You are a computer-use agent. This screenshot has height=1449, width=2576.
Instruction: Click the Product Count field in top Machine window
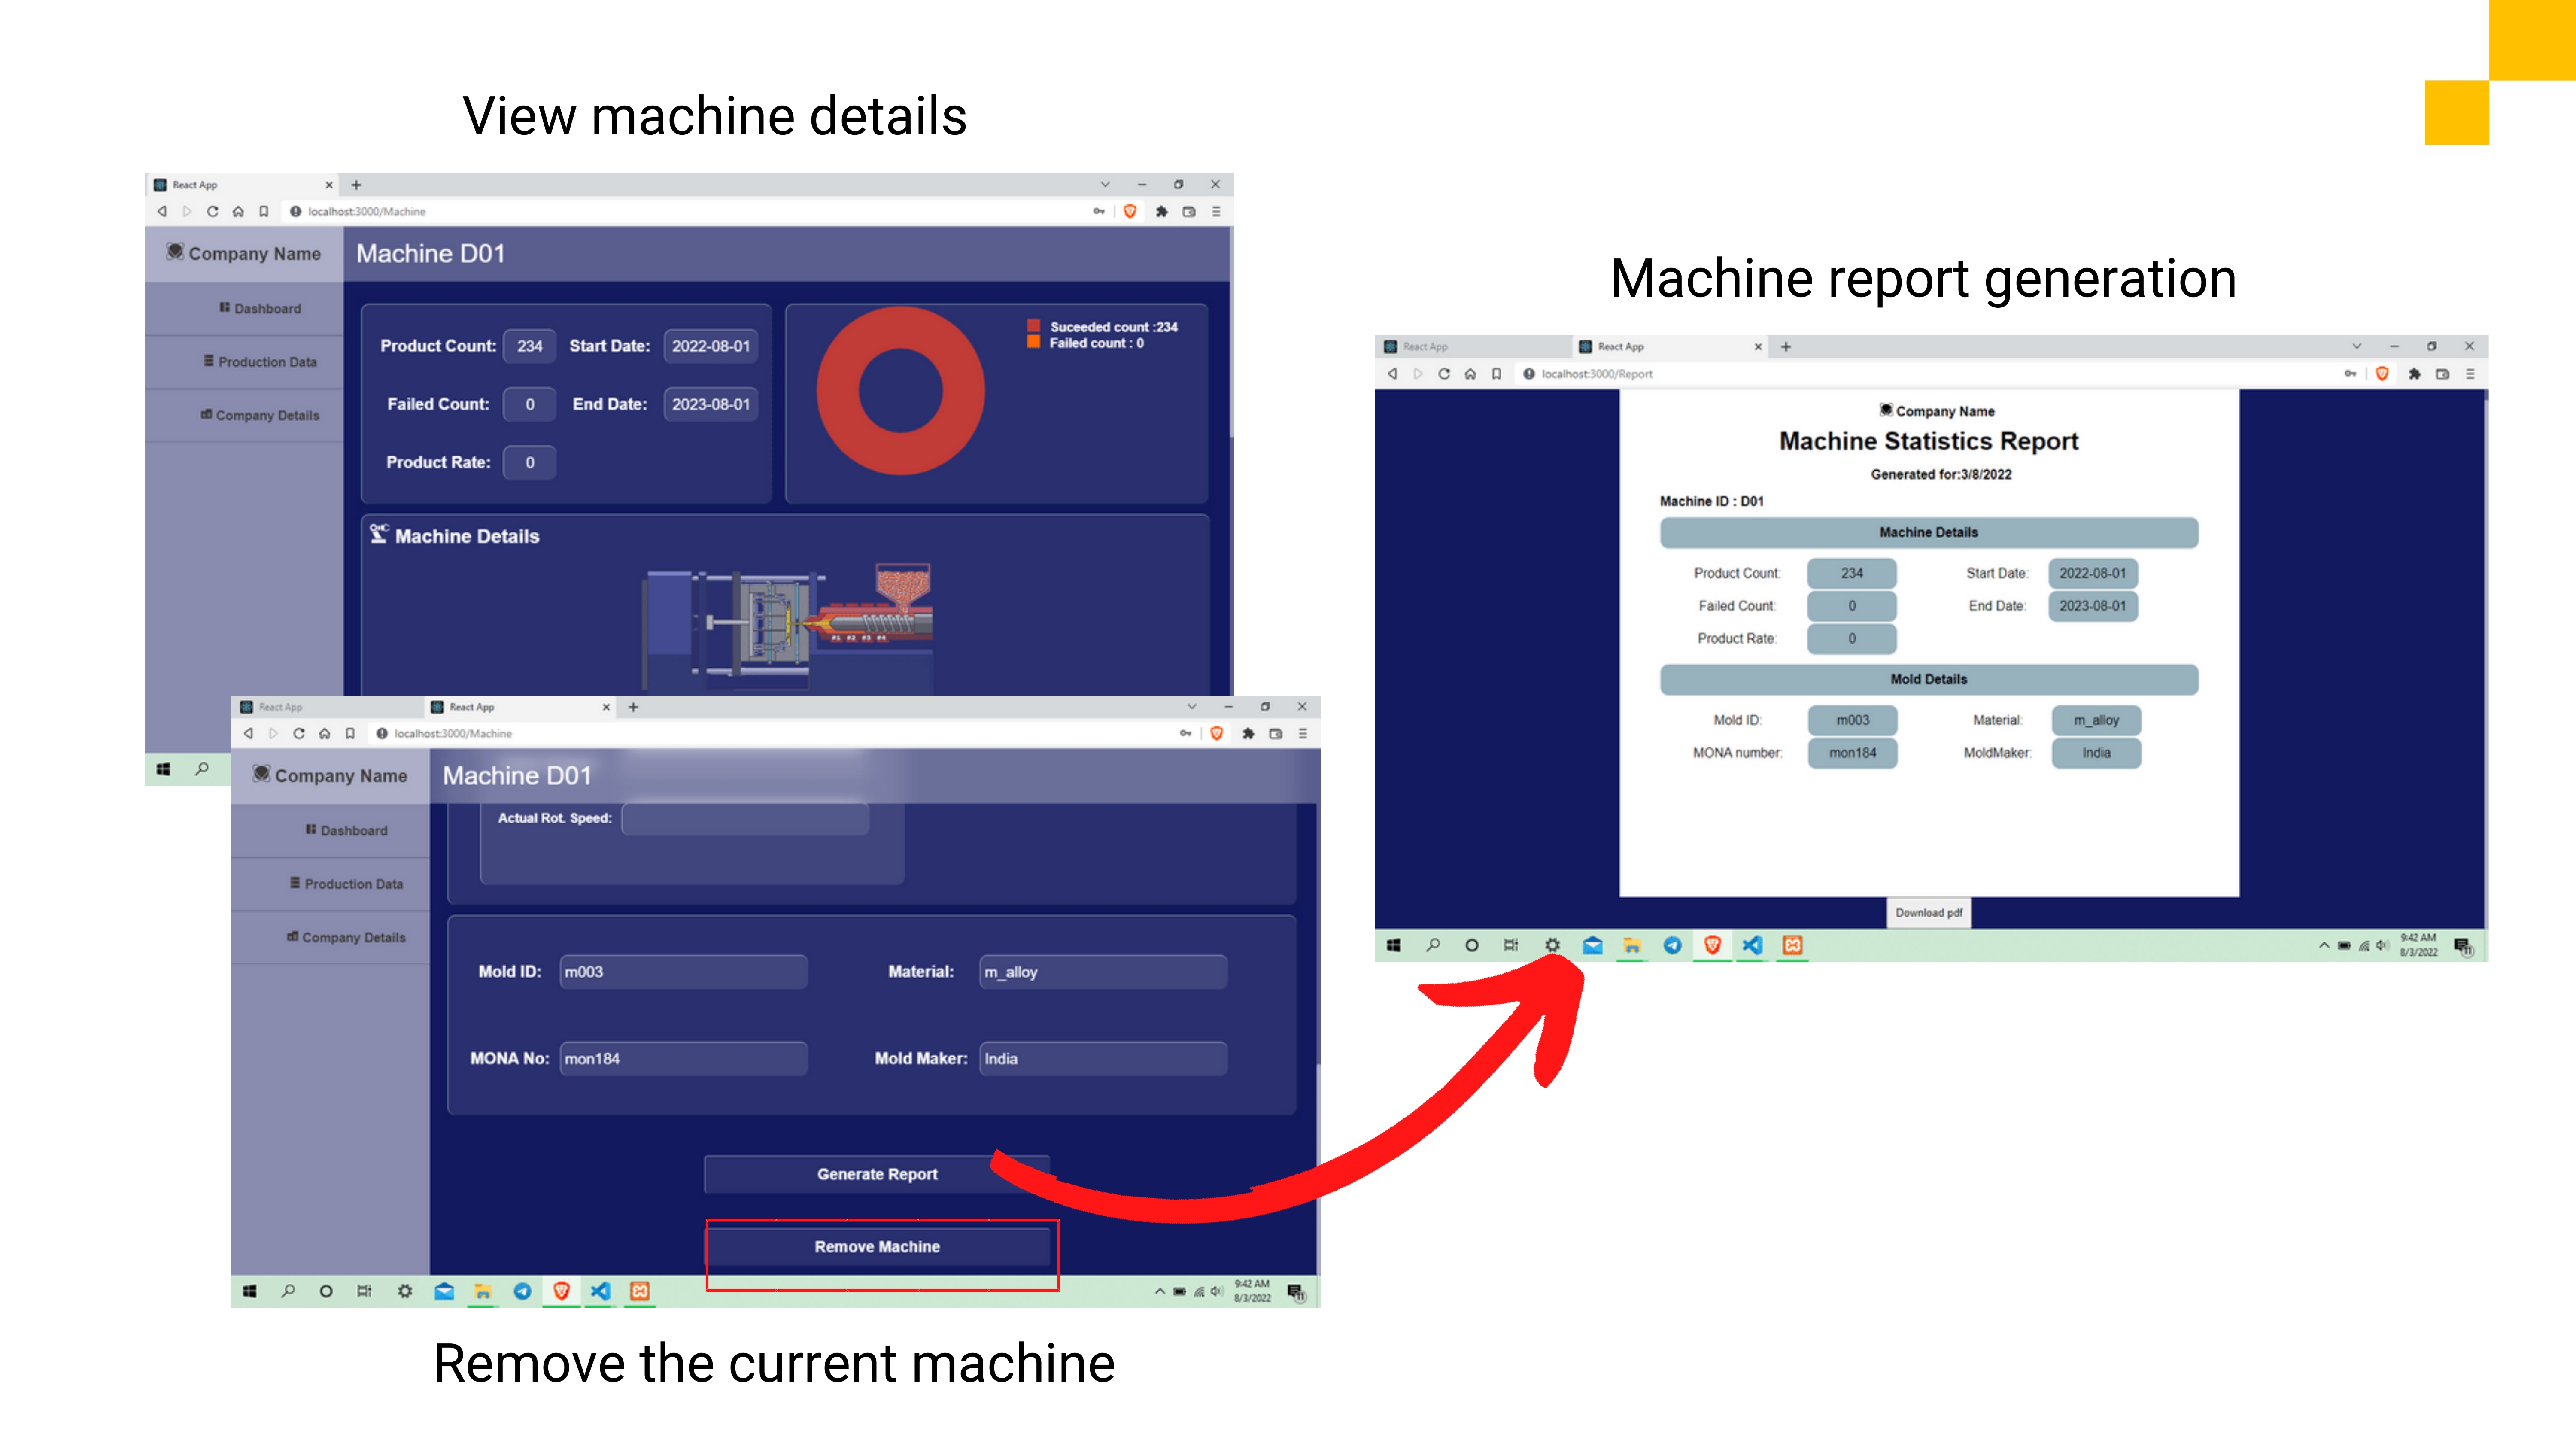pos(529,346)
